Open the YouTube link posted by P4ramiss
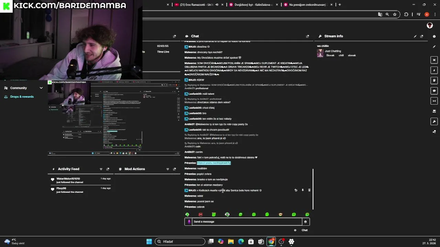 (213, 163)
